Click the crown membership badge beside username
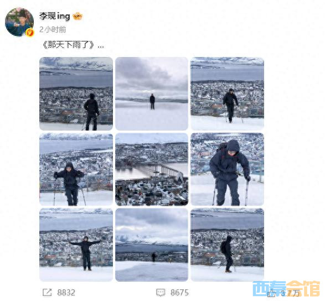 coord(78,16)
